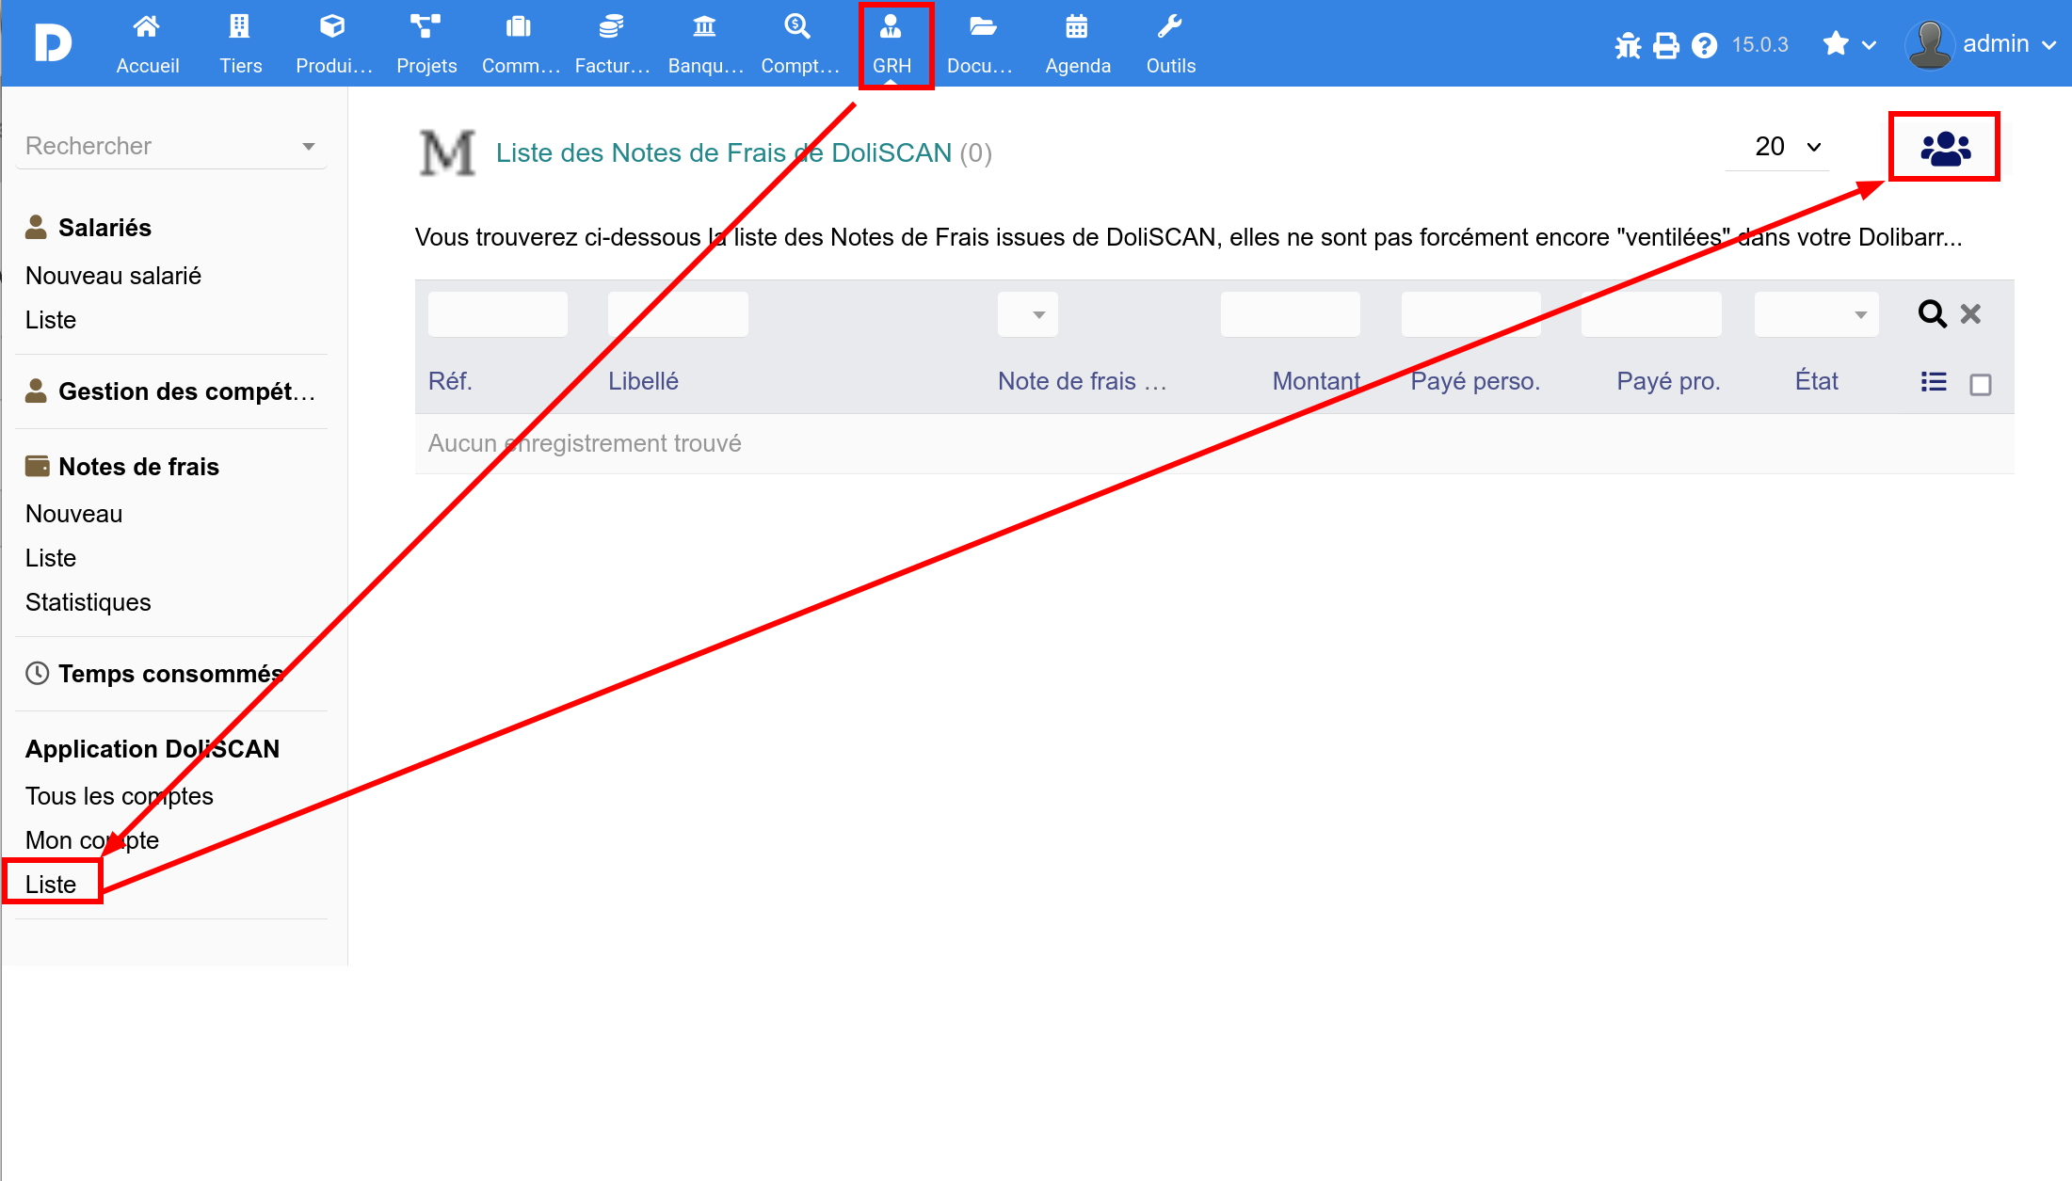Click the Notes de frais wallet icon
This screenshot has width=2072, height=1181.
pyautogui.click(x=38, y=466)
